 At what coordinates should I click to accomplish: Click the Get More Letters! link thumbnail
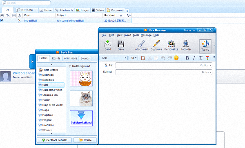[81, 118]
